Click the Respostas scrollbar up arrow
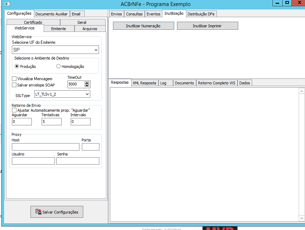305x230 pixels. (302, 91)
